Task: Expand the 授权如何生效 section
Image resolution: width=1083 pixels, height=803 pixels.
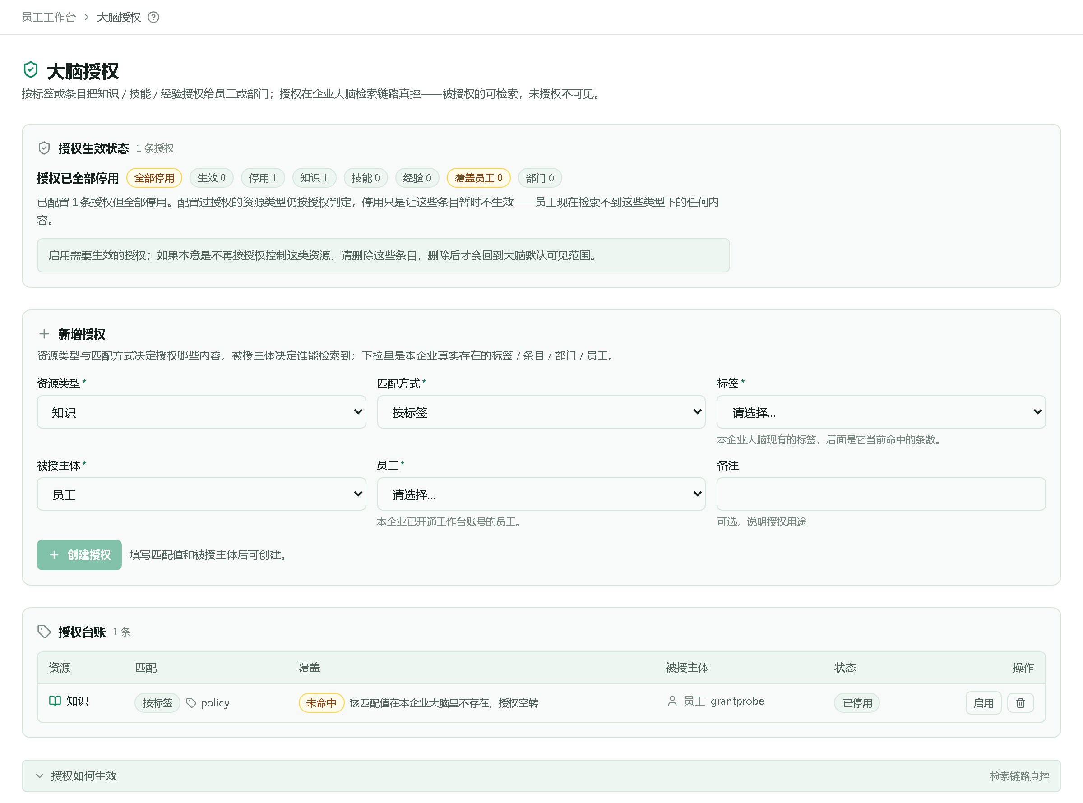Action: coord(541,776)
